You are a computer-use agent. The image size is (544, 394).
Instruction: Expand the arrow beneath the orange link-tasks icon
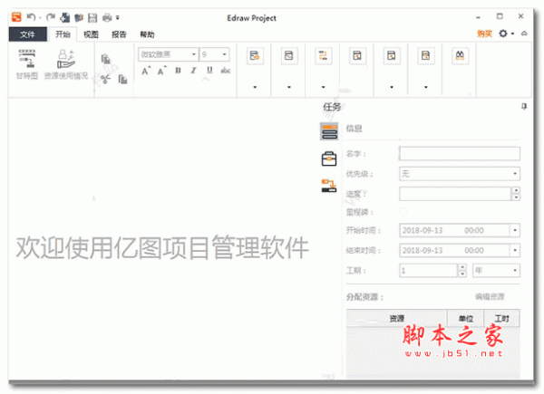tap(323, 87)
